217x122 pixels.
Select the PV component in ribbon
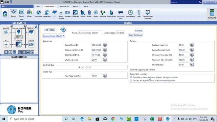[x=55, y=14]
